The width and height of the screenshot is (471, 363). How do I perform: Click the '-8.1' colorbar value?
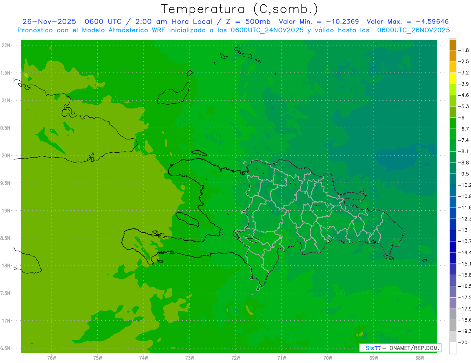tap(464, 151)
